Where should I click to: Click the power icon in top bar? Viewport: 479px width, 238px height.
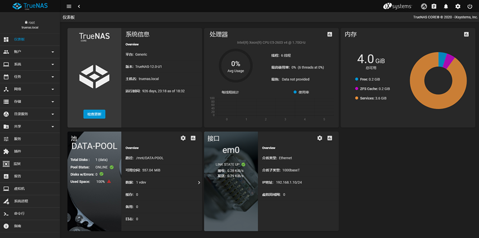[469, 6]
